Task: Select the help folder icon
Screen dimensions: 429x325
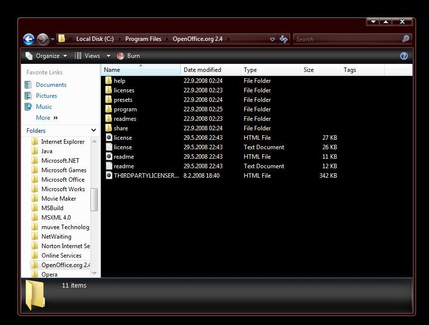Action: click(x=108, y=80)
